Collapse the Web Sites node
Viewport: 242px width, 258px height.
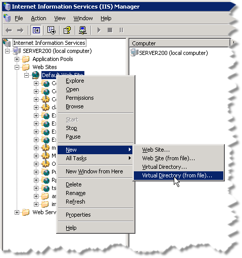point(17,67)
